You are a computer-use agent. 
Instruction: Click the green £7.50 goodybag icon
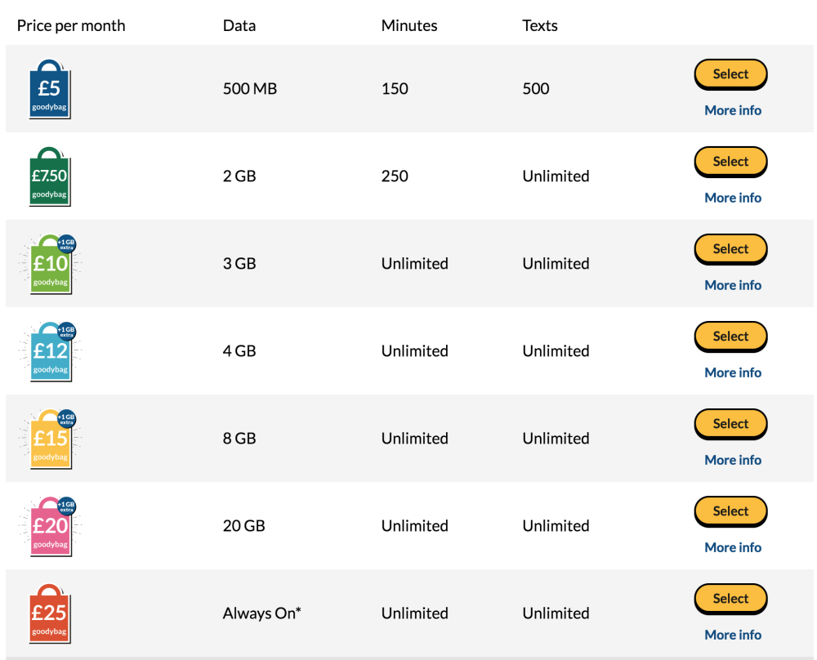(x=50, y=176)
